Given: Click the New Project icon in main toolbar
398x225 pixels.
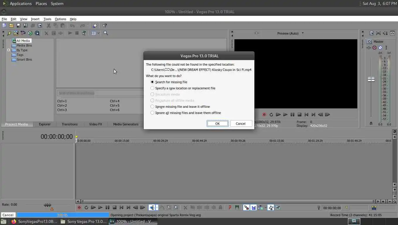Looking at the screenshot, I should click(x=4, y=26).
